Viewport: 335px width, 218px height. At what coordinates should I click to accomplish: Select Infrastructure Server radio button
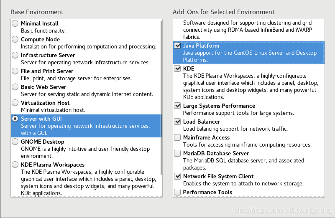pyautogui.click(x=15, y=55)
